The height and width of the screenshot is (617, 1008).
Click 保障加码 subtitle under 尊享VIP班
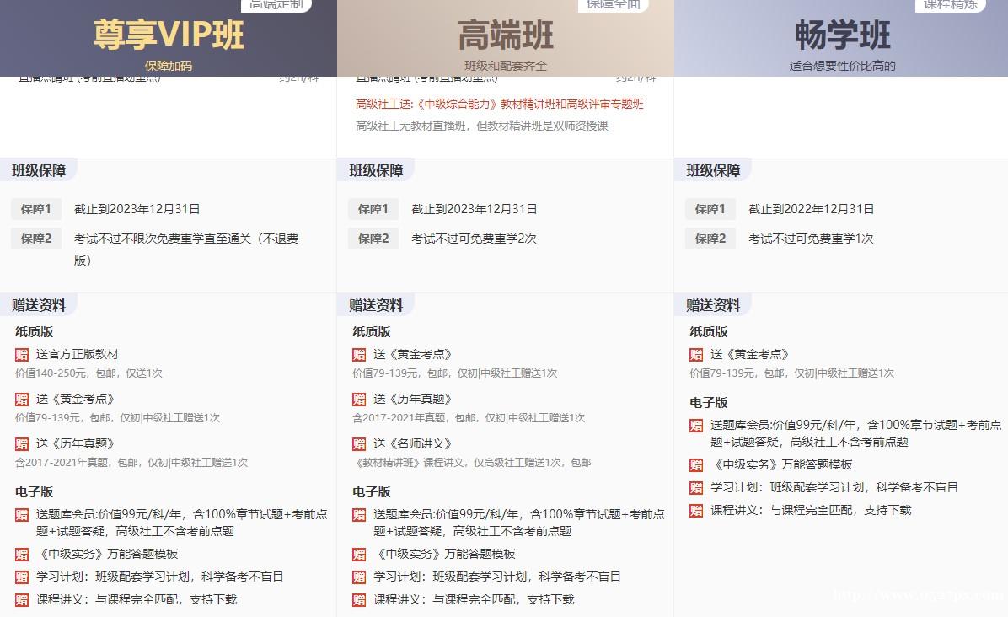(169, 66)
